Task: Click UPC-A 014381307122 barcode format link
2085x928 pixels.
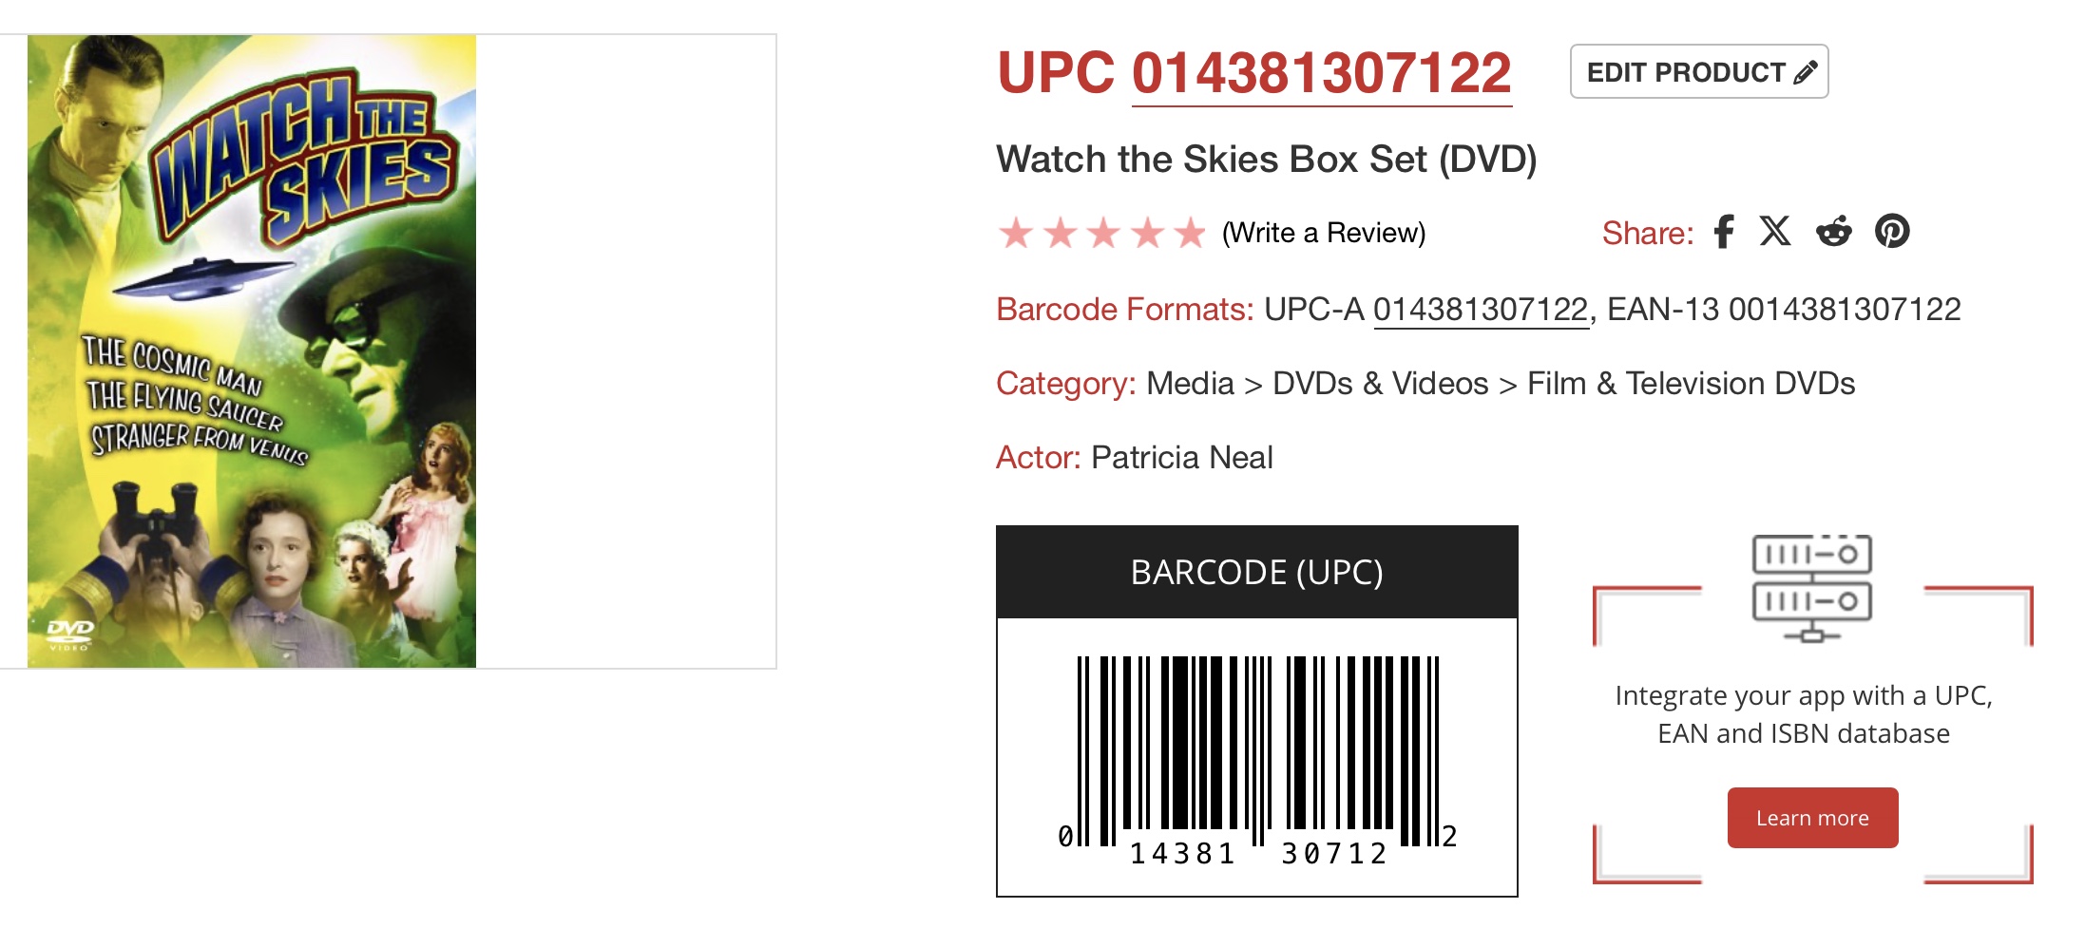Action: (x=1480, y=310)
